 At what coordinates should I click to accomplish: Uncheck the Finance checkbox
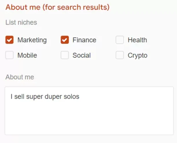click(x=65, y=40)
